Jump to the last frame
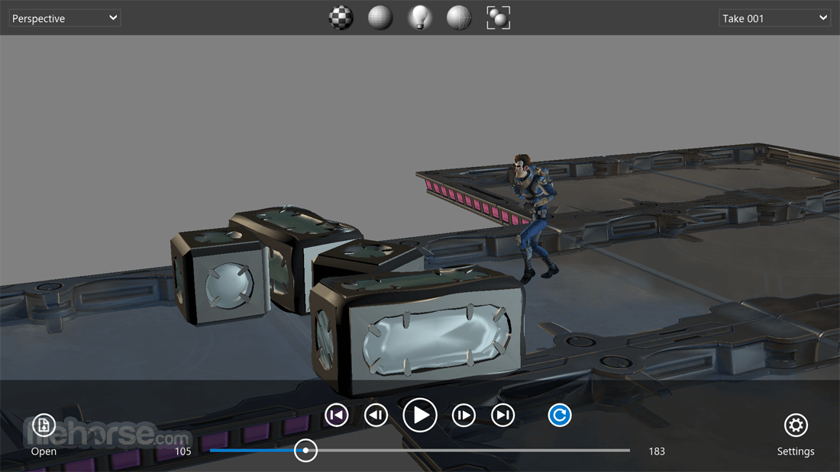The image size is (840, 472). [x=503, y=416]
